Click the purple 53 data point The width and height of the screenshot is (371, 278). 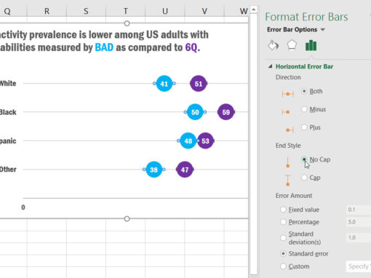(205, 140)
